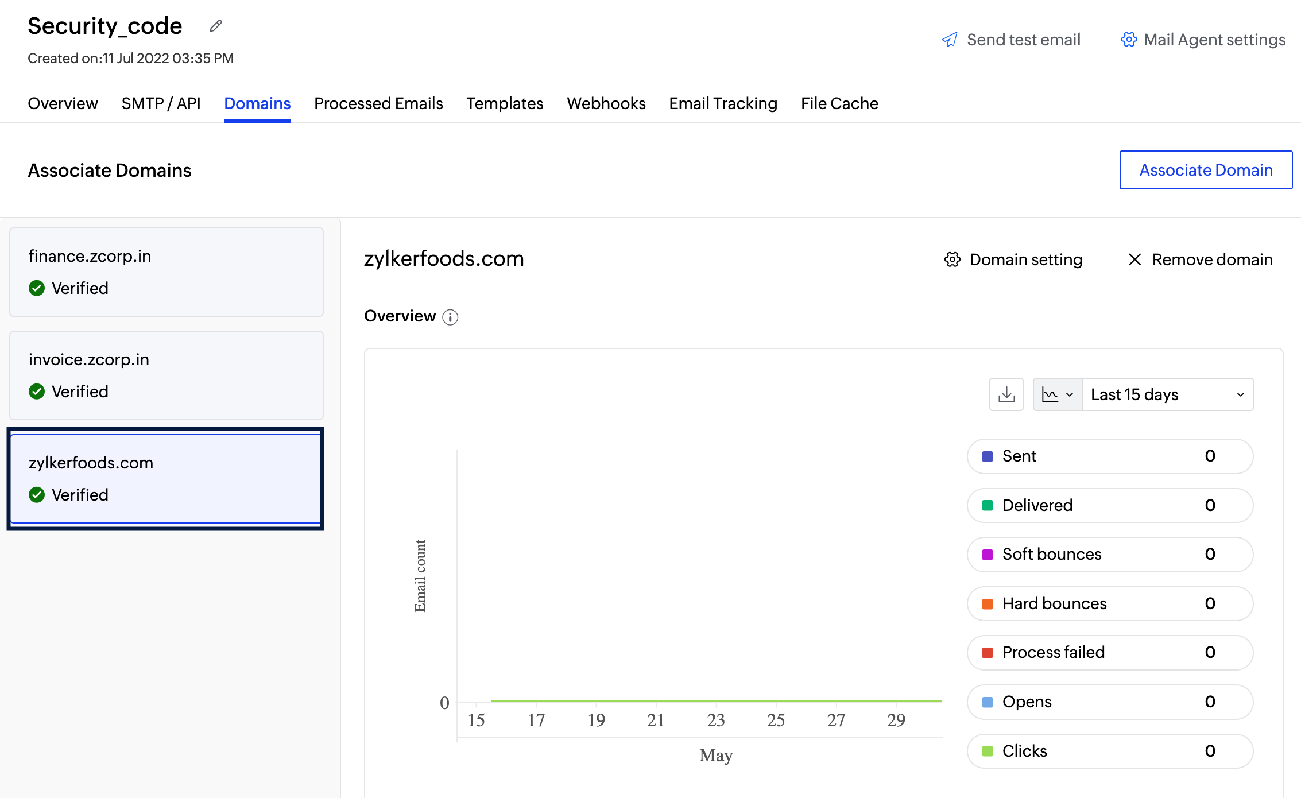Select the line-graph chart type icon
Screen dimensions: 1301x798
[1051, 394]
